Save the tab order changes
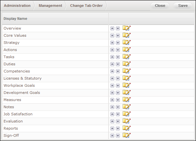 tap(183, 6)
